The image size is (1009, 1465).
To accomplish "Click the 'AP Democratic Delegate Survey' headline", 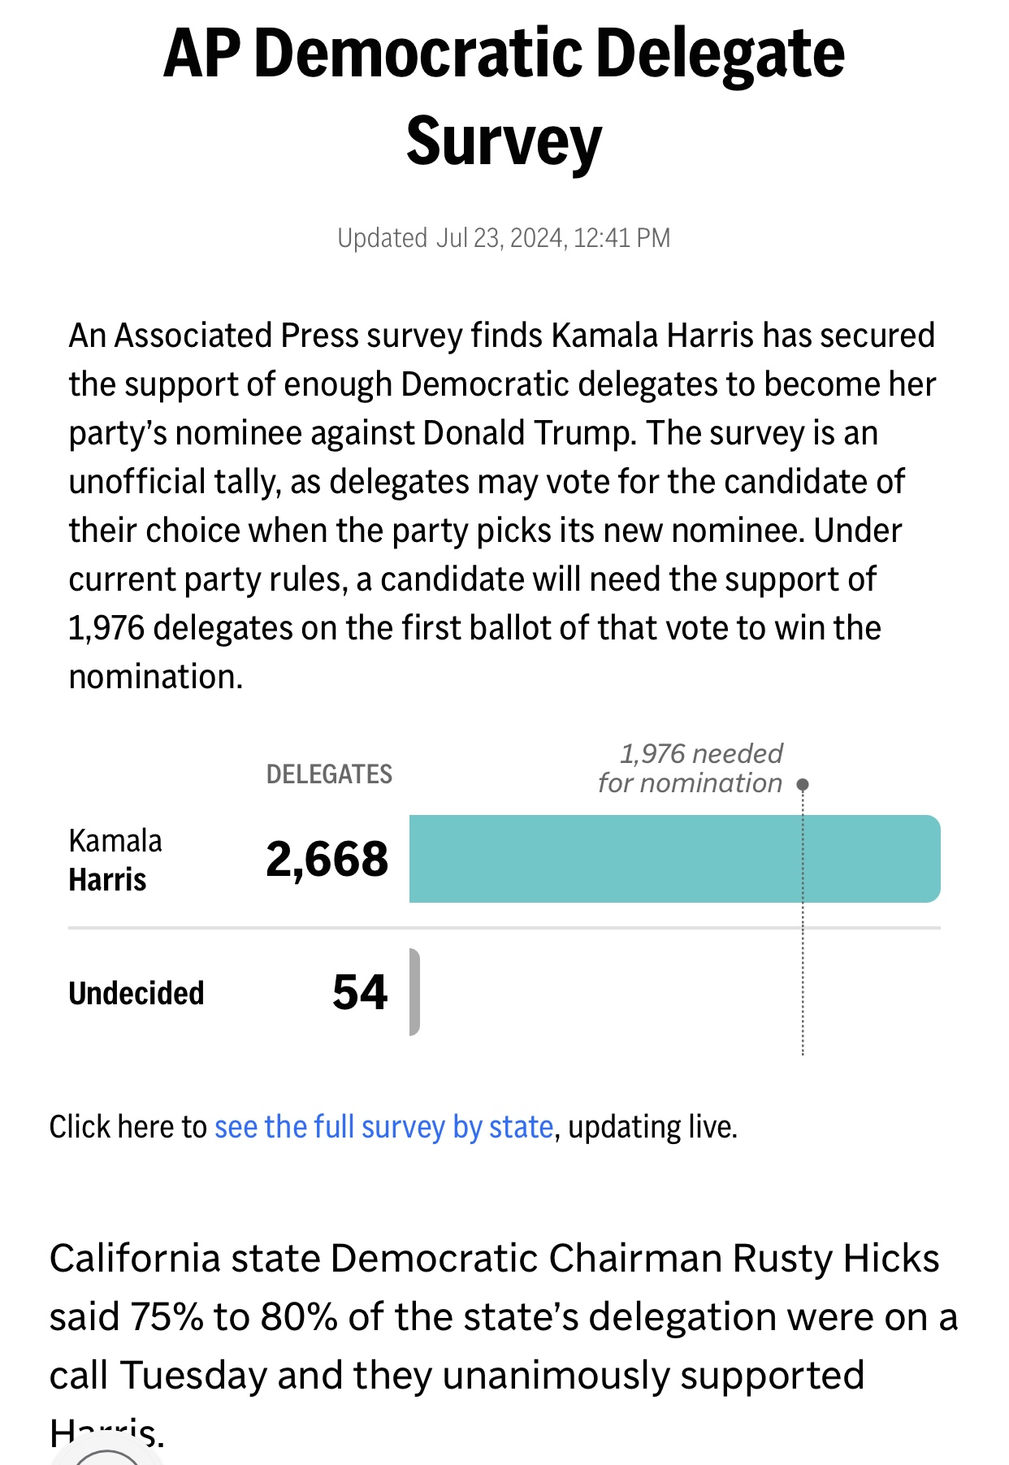I will click(x=504, y=54).
